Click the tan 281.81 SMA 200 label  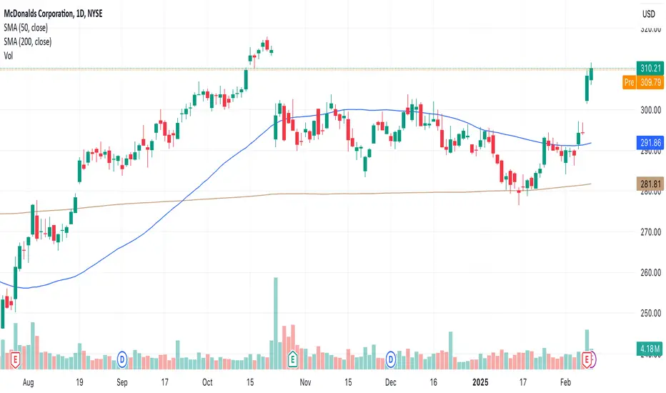(x=650, y=184)
